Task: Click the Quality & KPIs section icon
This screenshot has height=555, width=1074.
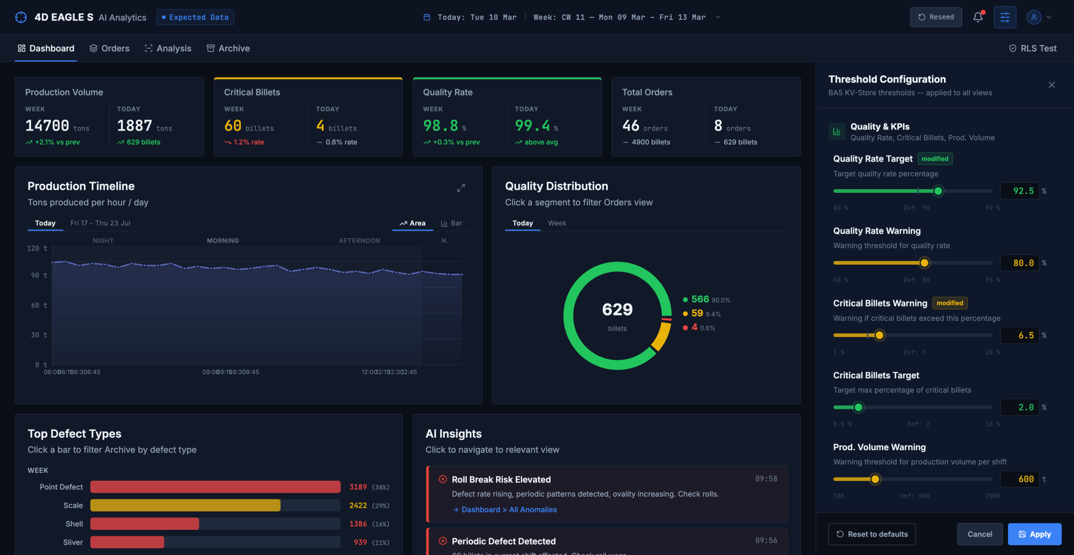Action: point(837,132)
